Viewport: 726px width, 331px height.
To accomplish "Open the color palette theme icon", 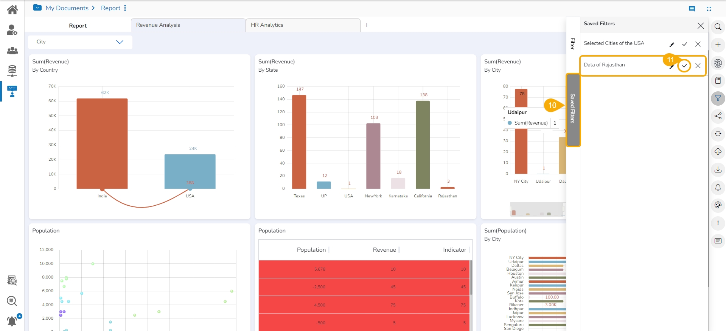I will (x=718, y=205).
